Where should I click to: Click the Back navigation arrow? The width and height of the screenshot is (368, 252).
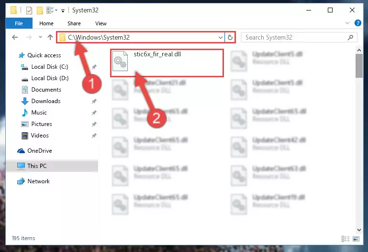click(x=15, y=37)
